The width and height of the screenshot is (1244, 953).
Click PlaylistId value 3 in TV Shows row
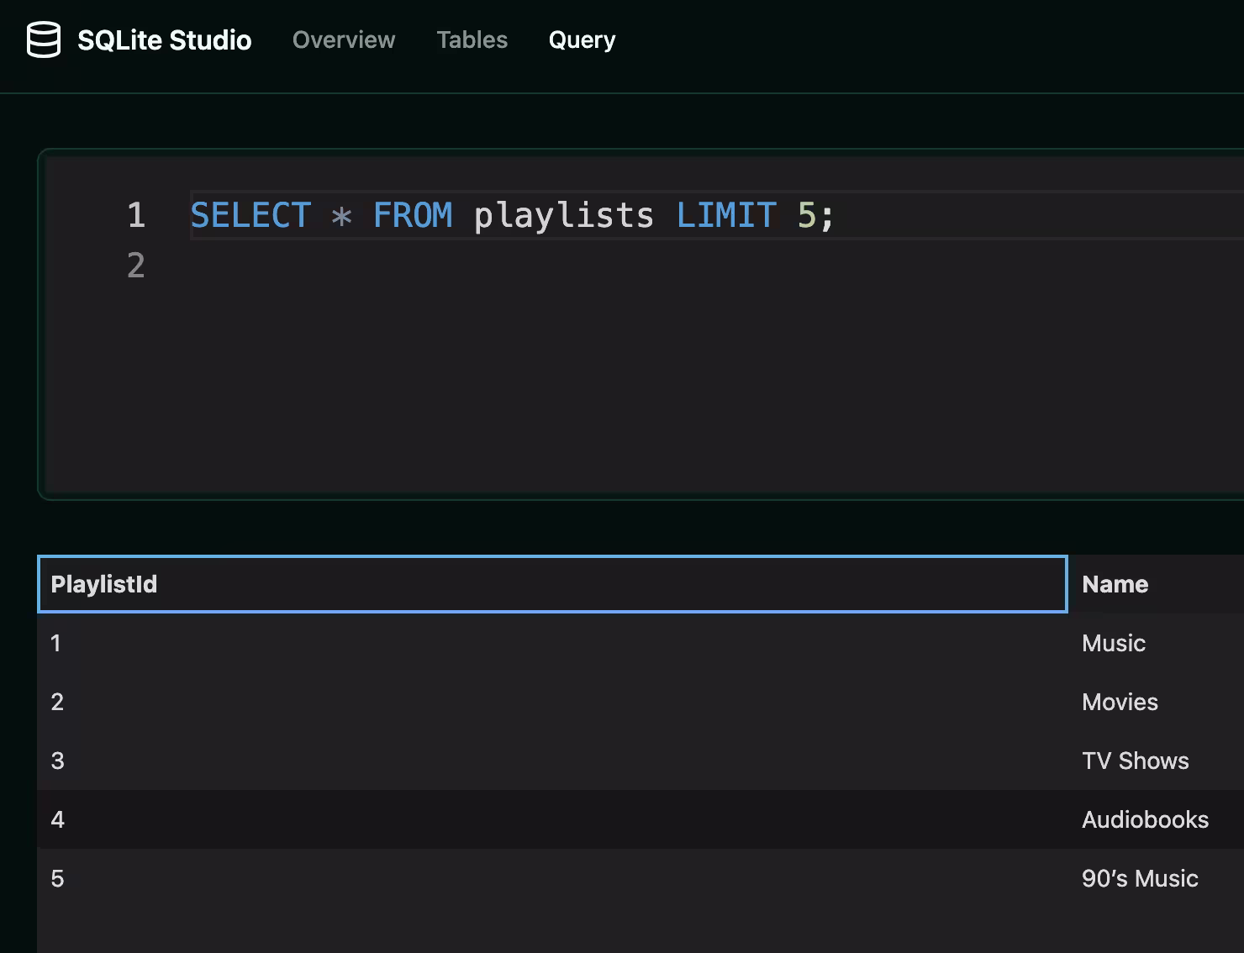[x=552, y=761]
